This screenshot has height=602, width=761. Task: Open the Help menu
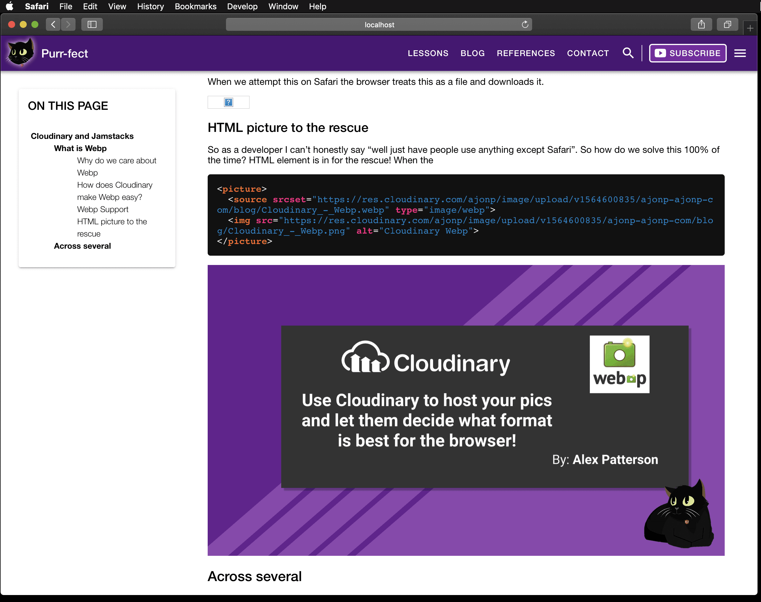click(317, 6)
